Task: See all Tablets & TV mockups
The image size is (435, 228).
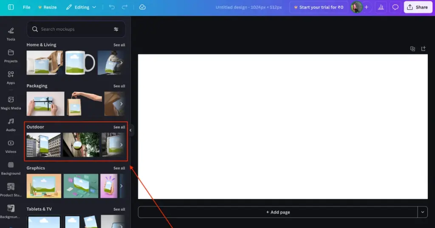Action: (x=119, y=209)
